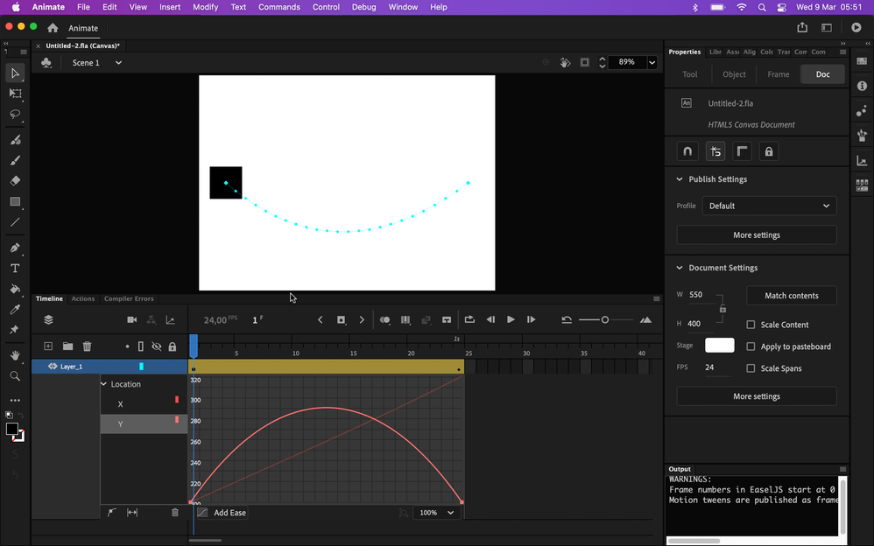Viewport: 874px width, 546px height.
Task: Click the Match contents button
Action: click(791, 296)
